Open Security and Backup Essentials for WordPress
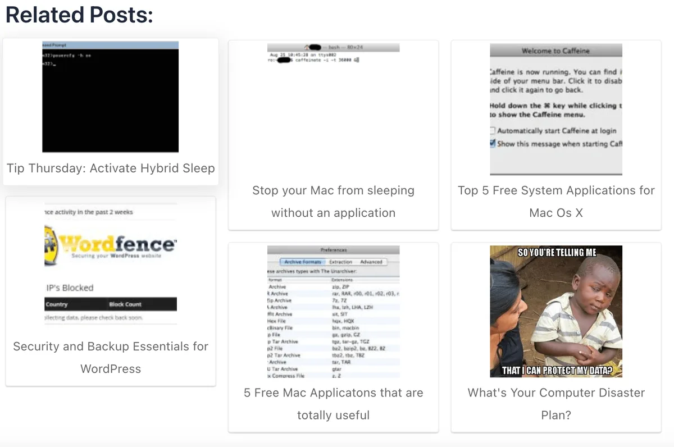The image size is (674, 447). (111, 358)
